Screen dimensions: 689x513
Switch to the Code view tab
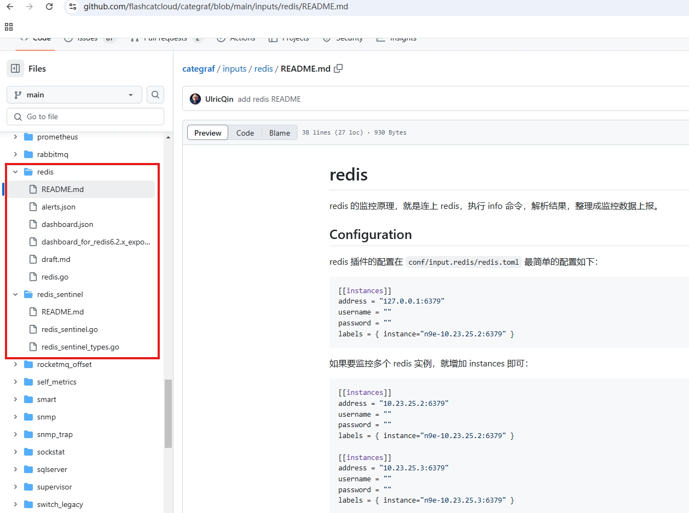click(245, 132)
